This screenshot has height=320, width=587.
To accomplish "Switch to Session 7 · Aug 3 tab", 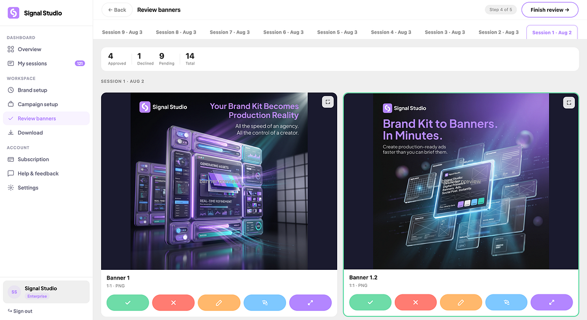I will coord(230,32).
